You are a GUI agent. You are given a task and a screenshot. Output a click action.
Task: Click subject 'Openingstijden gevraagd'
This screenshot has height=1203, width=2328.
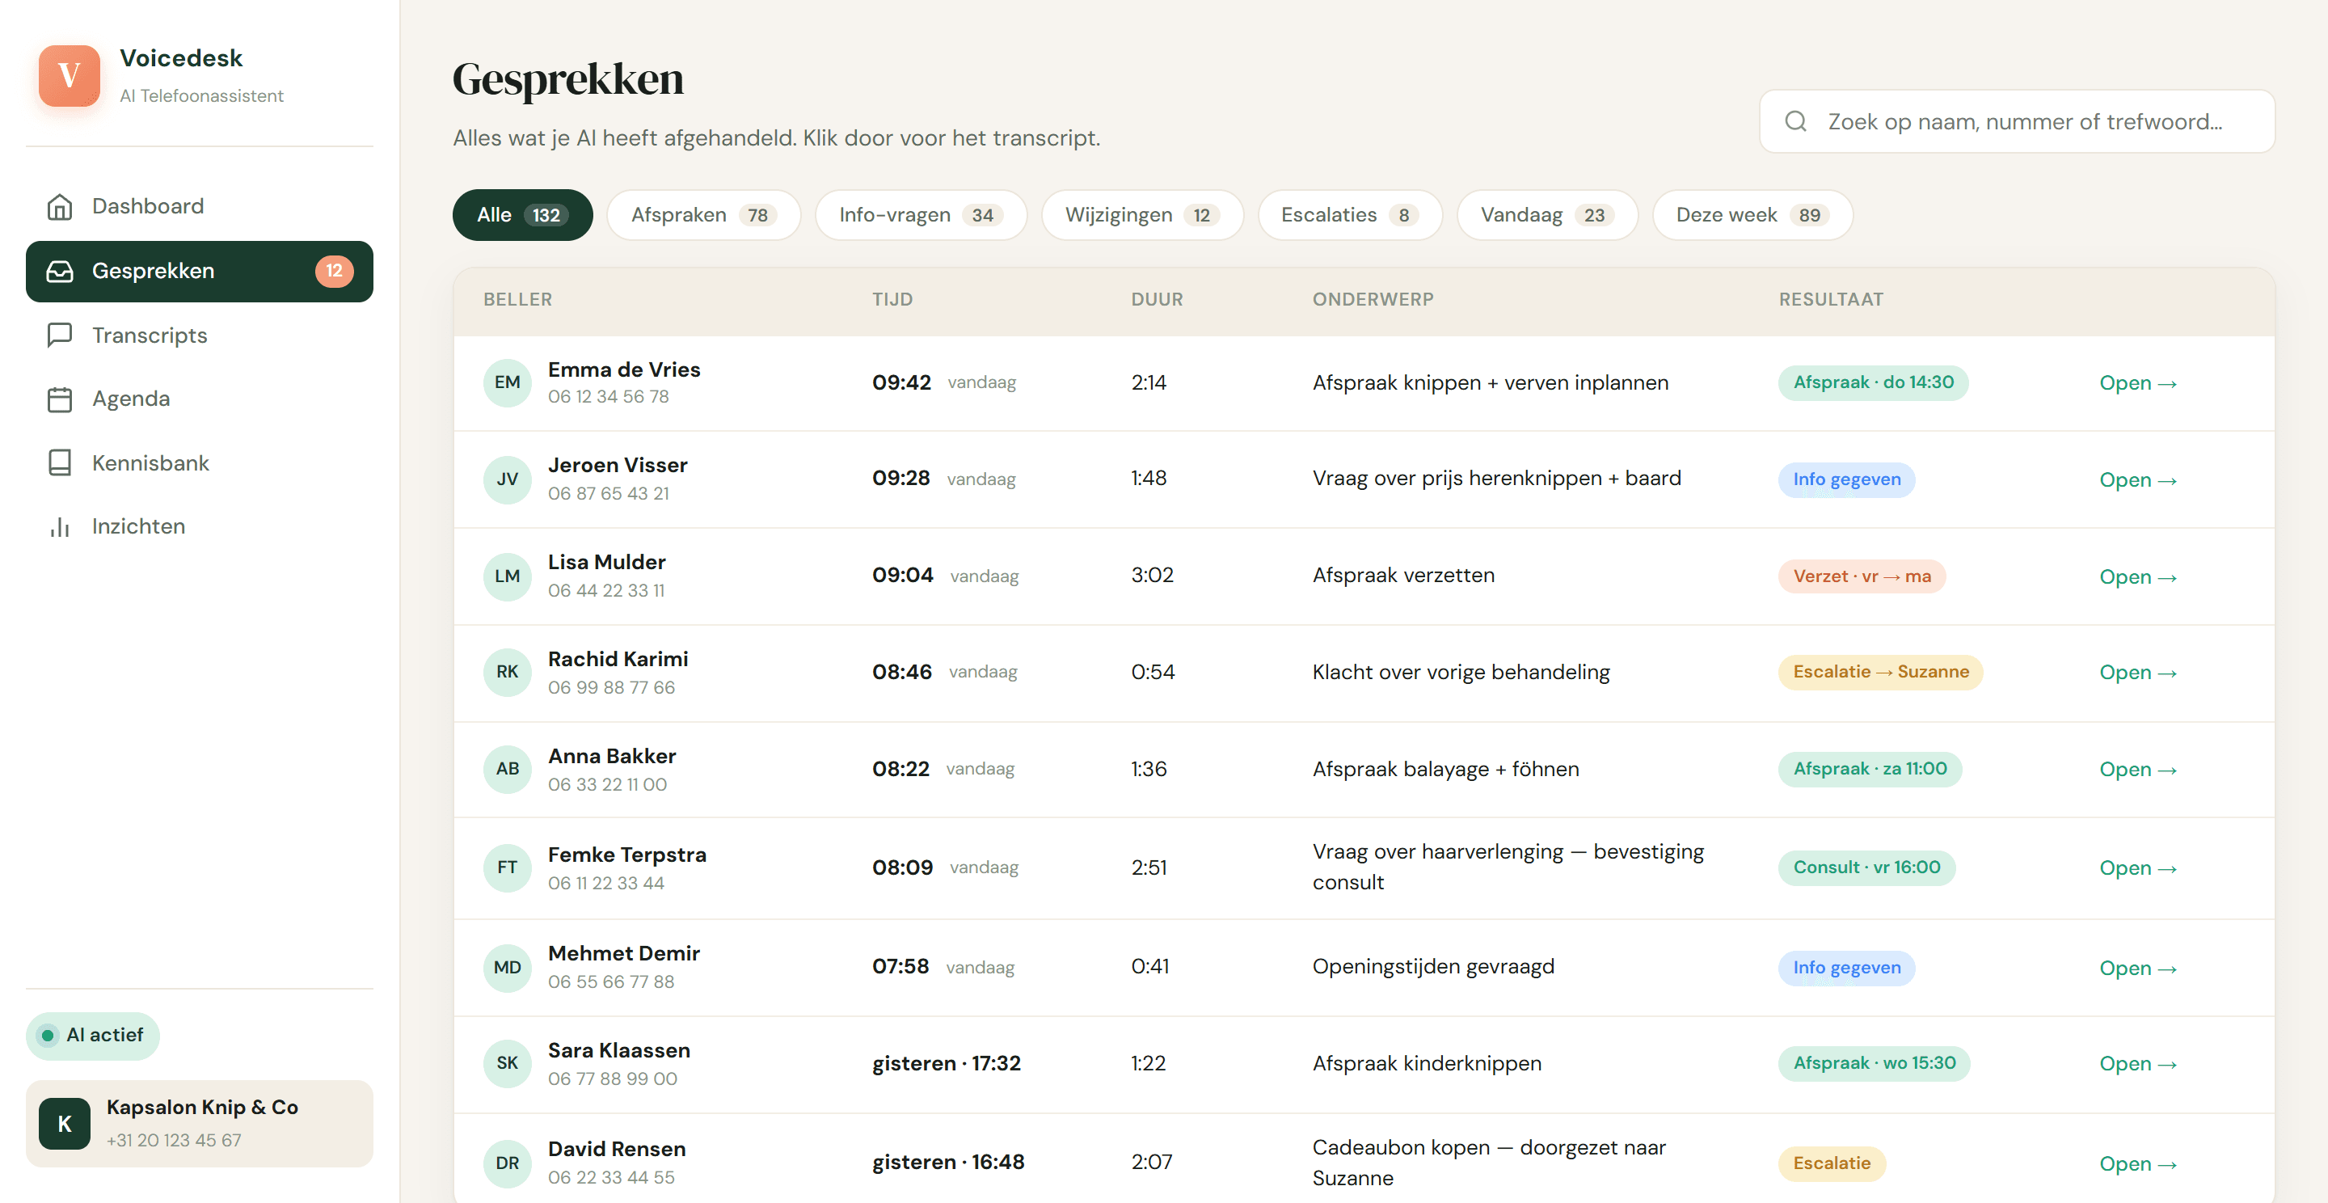(x=1433, y=967)
